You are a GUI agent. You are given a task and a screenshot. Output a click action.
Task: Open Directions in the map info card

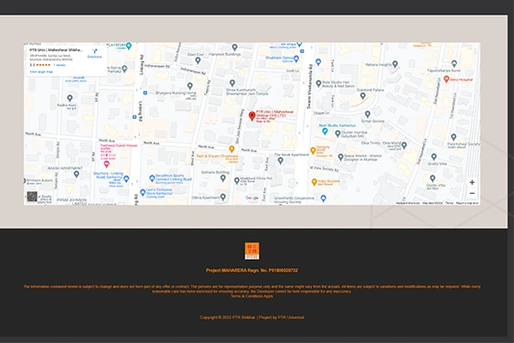coord(94,53)
